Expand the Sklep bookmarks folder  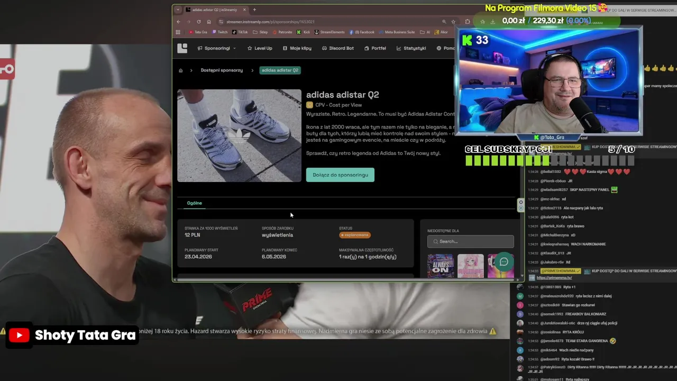(x=260, y=32)
